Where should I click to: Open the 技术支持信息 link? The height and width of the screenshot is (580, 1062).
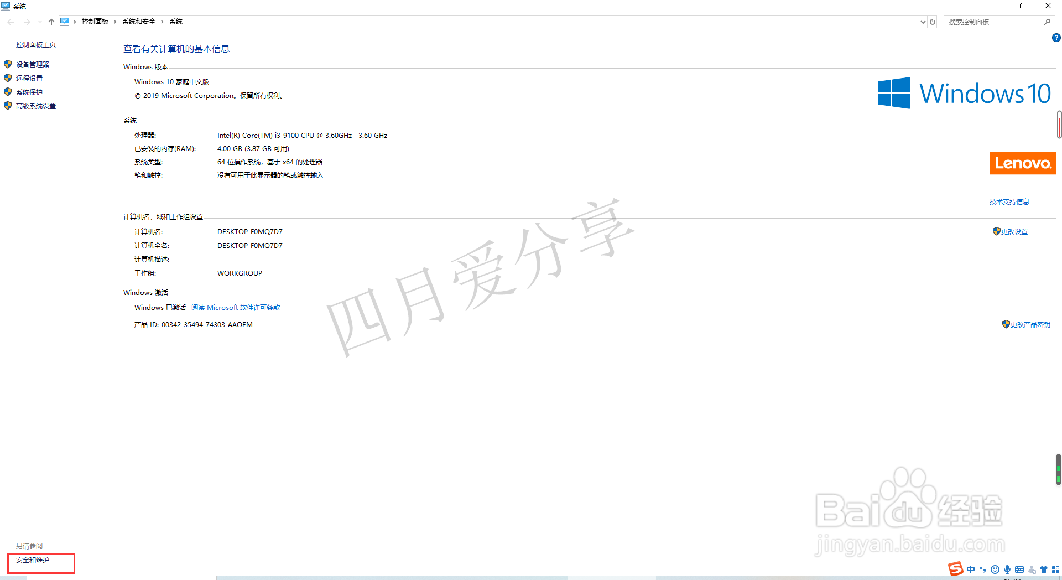1009,202
